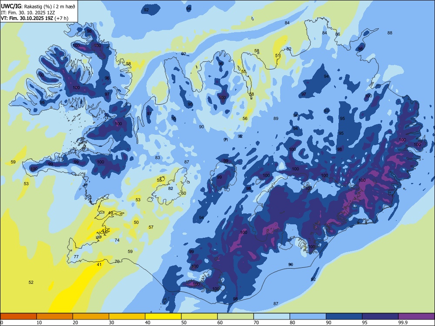Click map value '91' in the central highlands
Viewport: 435px width, 326px height.
pyautogui.click(x=226, y=140)
